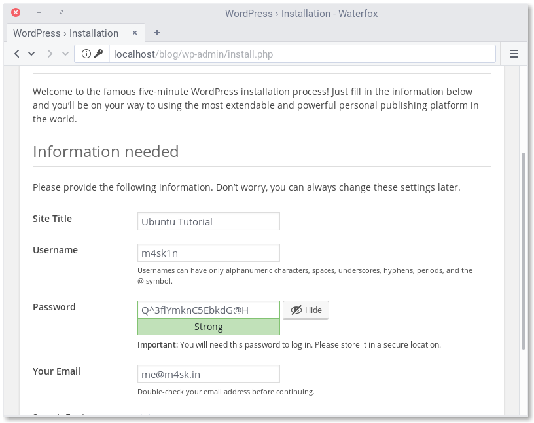Viewport: 534px width, 423px height.
Task: Click the browser Back arrow button
Action: [17, 54]
